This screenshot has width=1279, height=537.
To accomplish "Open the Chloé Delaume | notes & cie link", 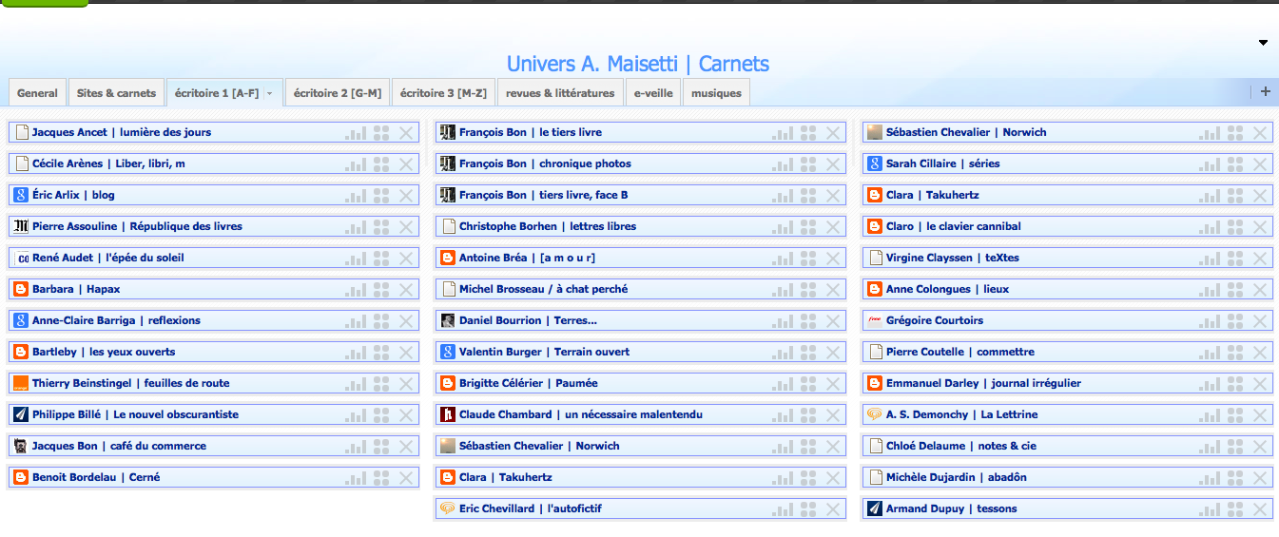I will tap(960, 446).
